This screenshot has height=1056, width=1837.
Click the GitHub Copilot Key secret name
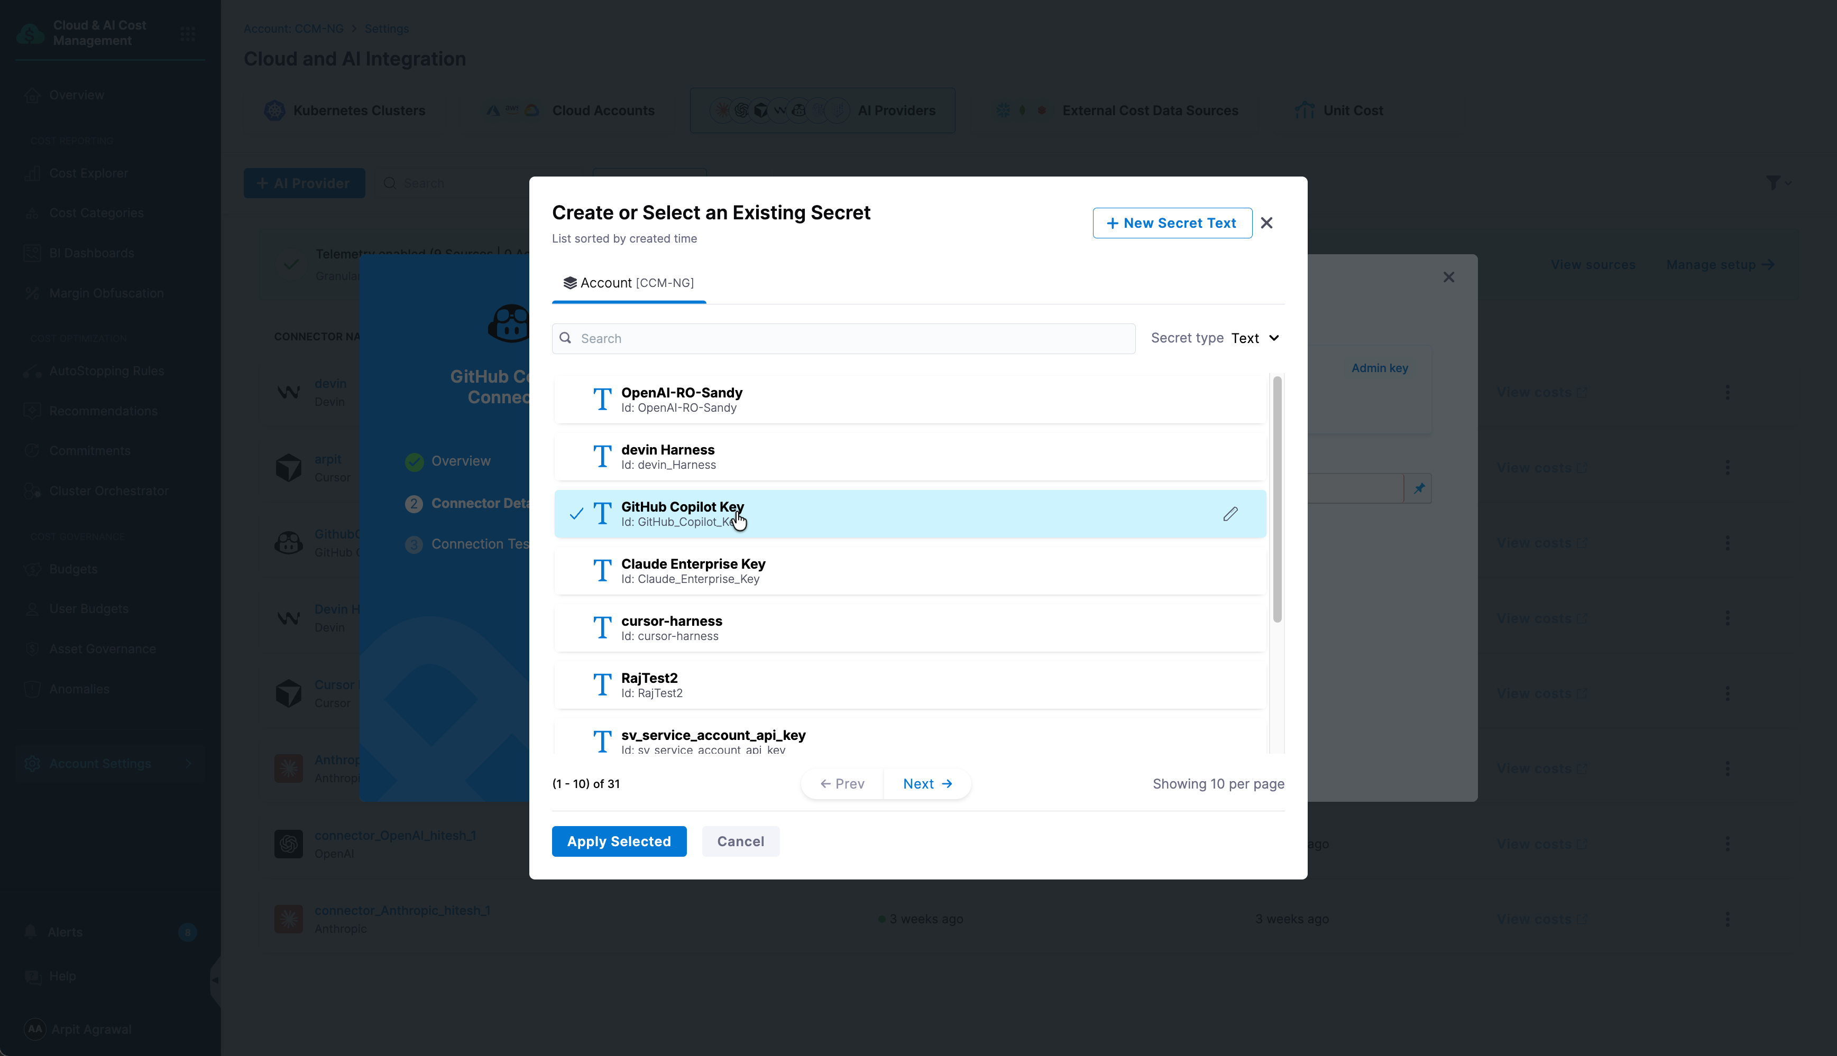click(682, 506)
